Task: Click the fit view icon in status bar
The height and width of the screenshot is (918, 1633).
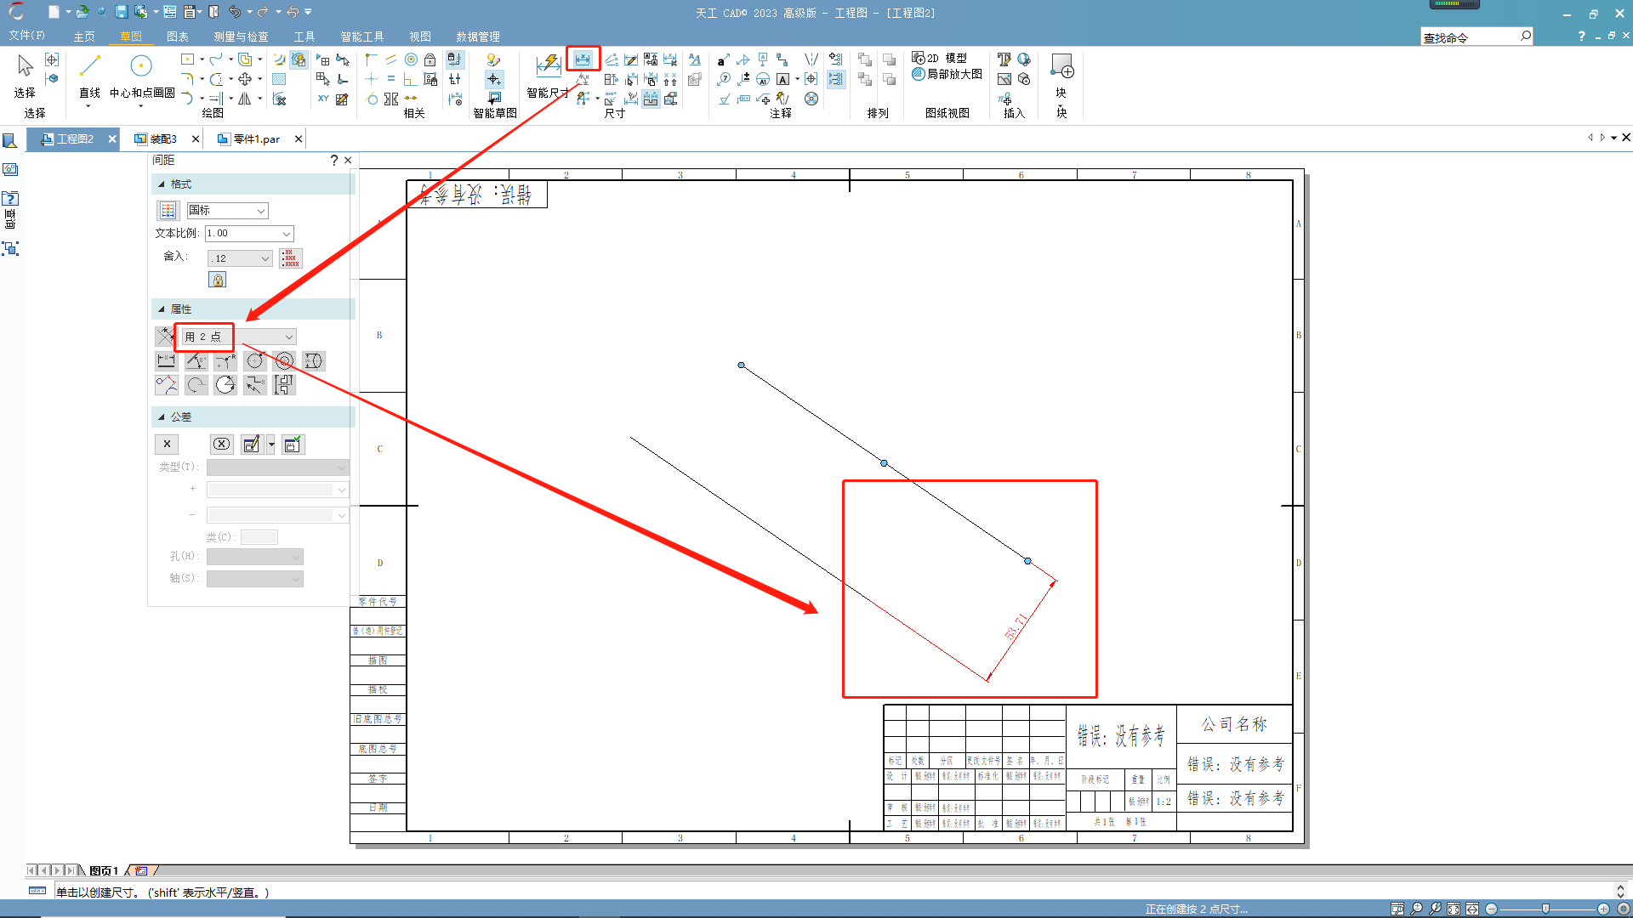Action: [x=1454, y=909]
